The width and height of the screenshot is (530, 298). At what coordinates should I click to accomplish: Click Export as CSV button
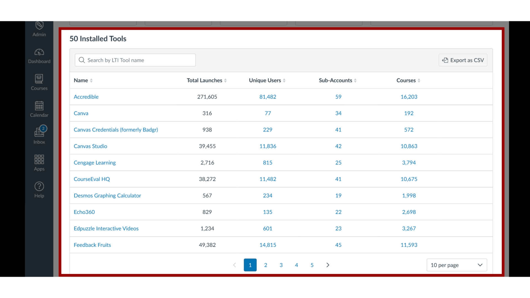[463, 60]
